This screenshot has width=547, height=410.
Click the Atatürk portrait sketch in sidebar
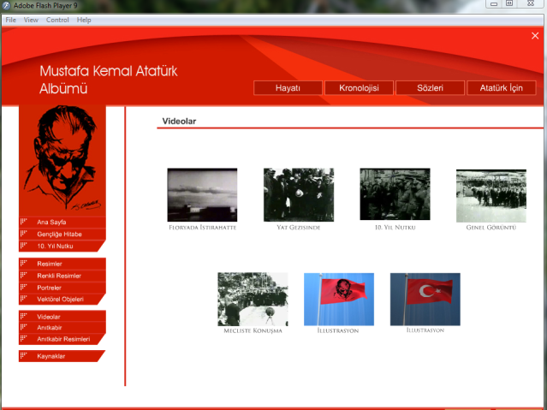tap(62, 158)
